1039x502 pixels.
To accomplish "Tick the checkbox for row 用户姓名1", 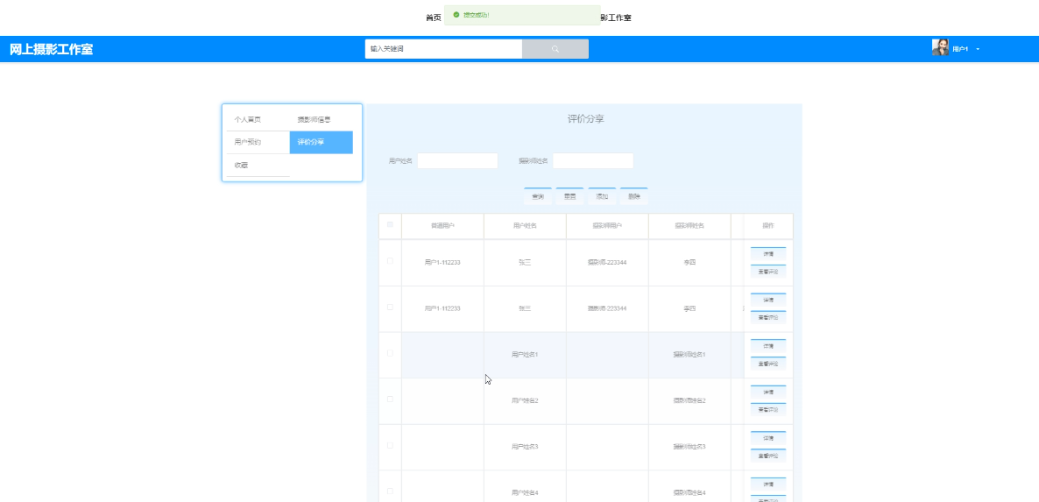I will pyautogui.click(x=390, y=353).
